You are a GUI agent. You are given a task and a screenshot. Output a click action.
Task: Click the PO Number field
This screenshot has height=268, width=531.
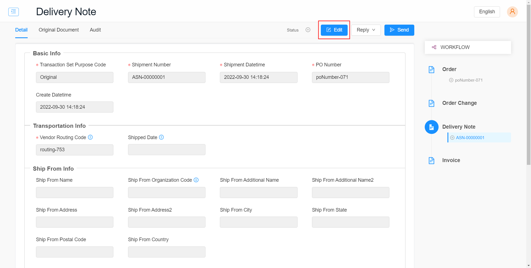(350, 77)
